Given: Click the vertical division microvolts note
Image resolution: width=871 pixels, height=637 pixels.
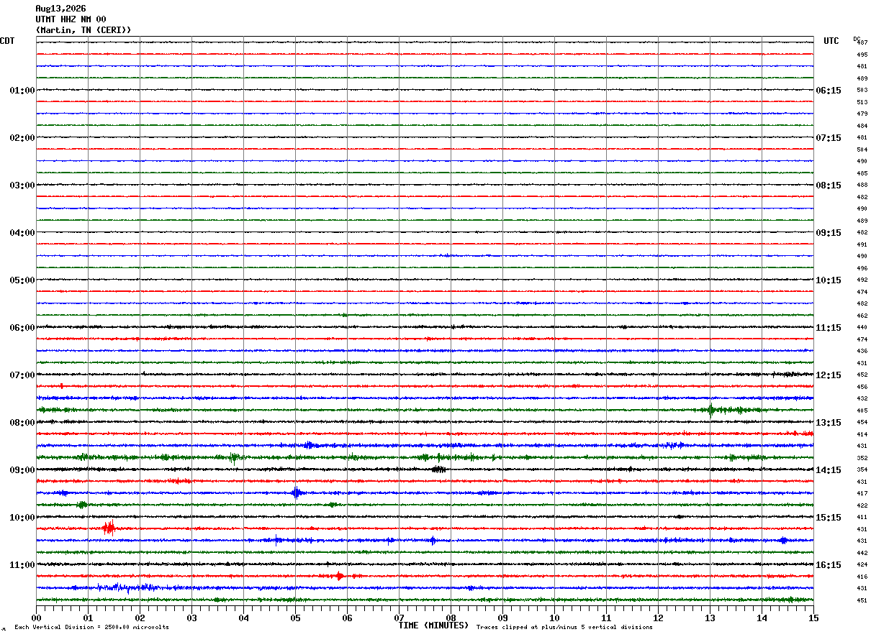Looking at the screenshot, I should [x=91, y=627].
